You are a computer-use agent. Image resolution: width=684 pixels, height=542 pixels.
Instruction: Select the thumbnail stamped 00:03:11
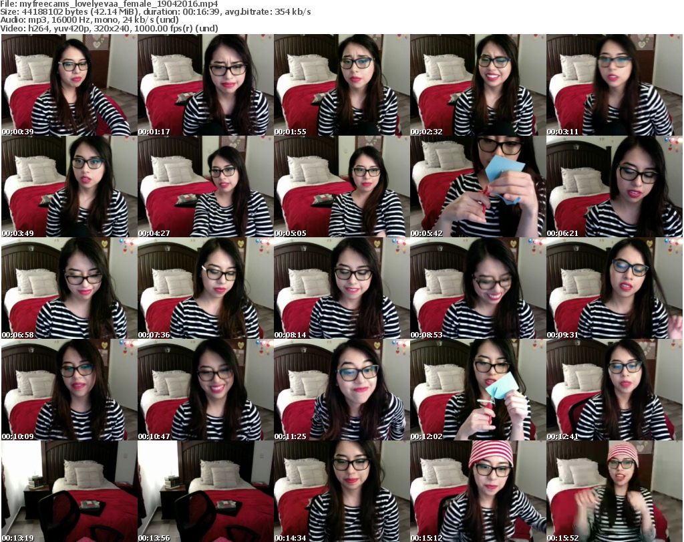click(615, 85)
